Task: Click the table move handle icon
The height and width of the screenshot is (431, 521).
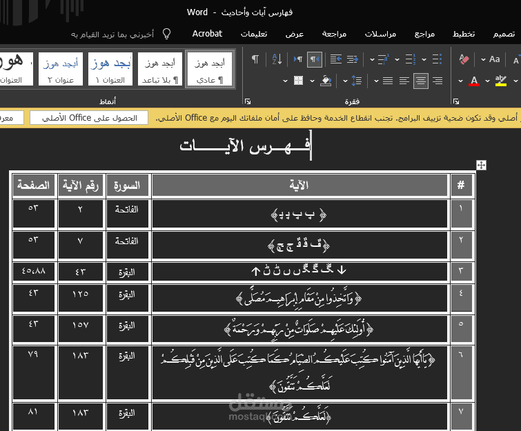Action: pyautogui.click(x=481, y=165)
